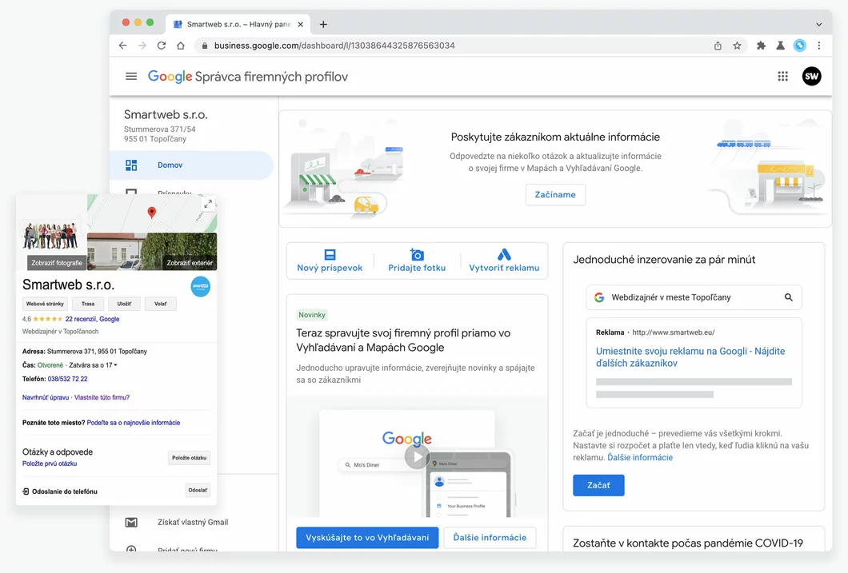Open the SW account avatar
The width and height of the screenshot is (848, 573).
click(811, 76)
